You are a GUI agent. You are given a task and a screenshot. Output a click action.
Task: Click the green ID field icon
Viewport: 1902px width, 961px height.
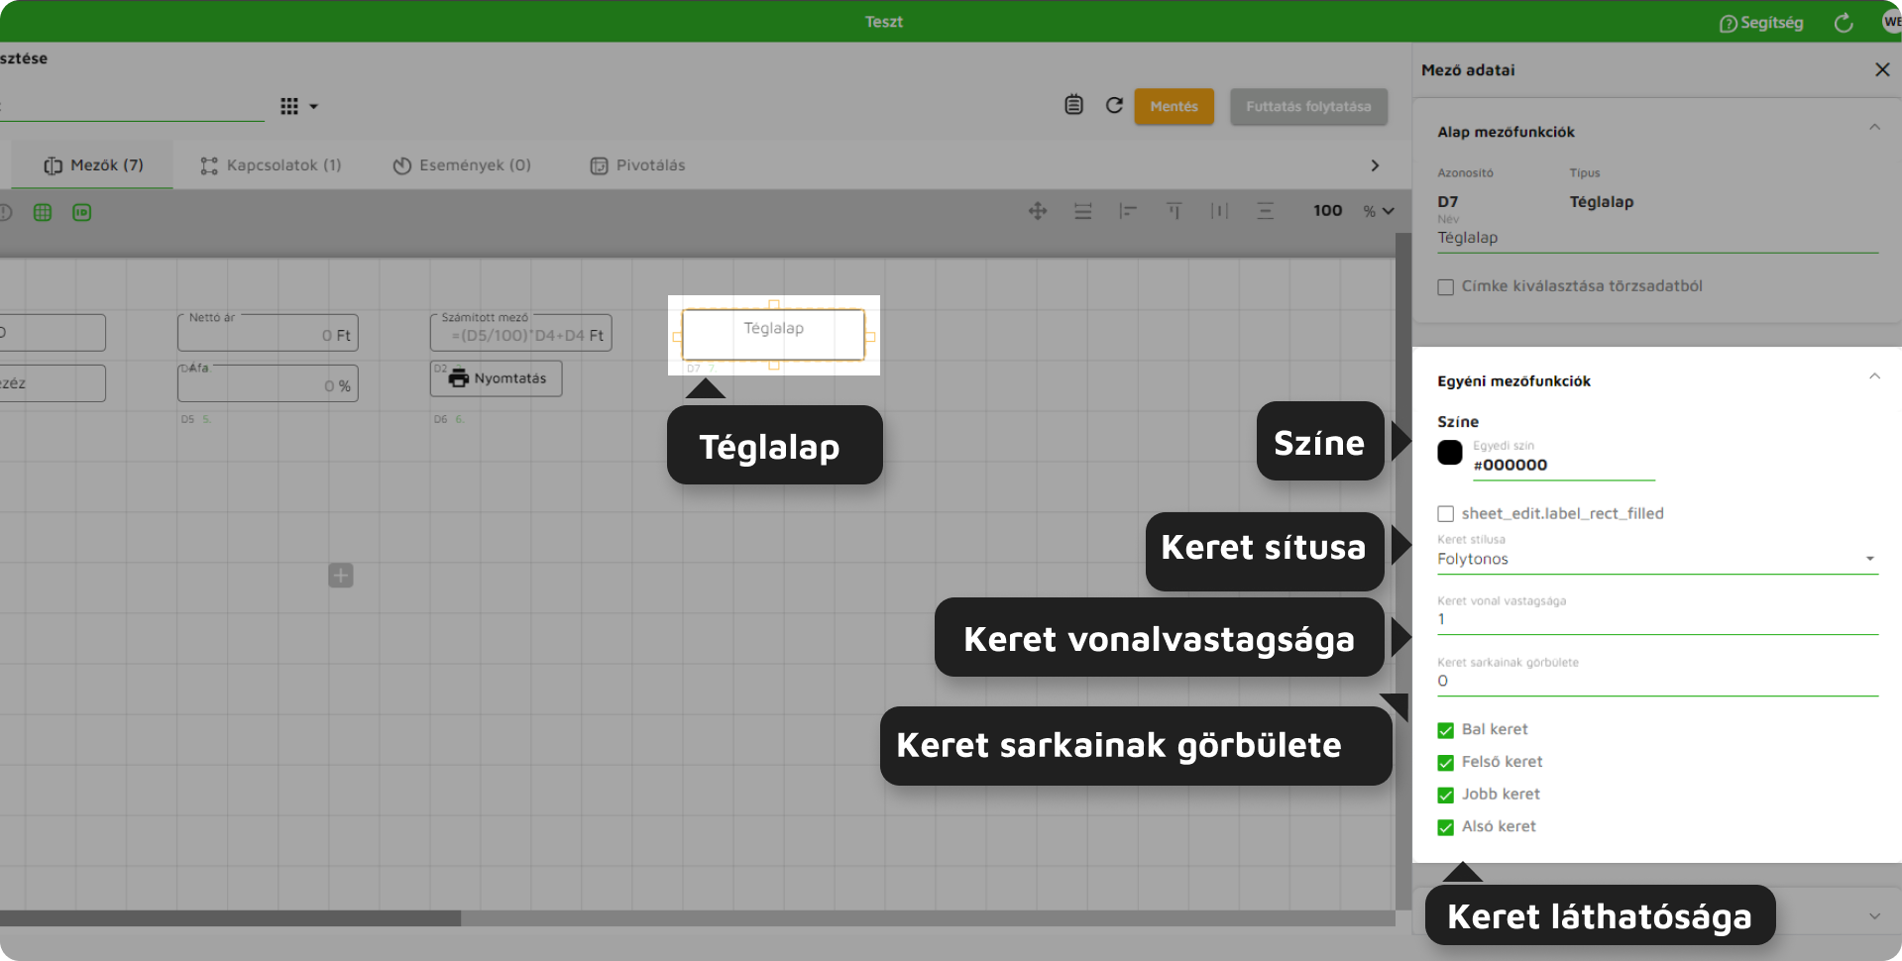(x=81, y=212)
